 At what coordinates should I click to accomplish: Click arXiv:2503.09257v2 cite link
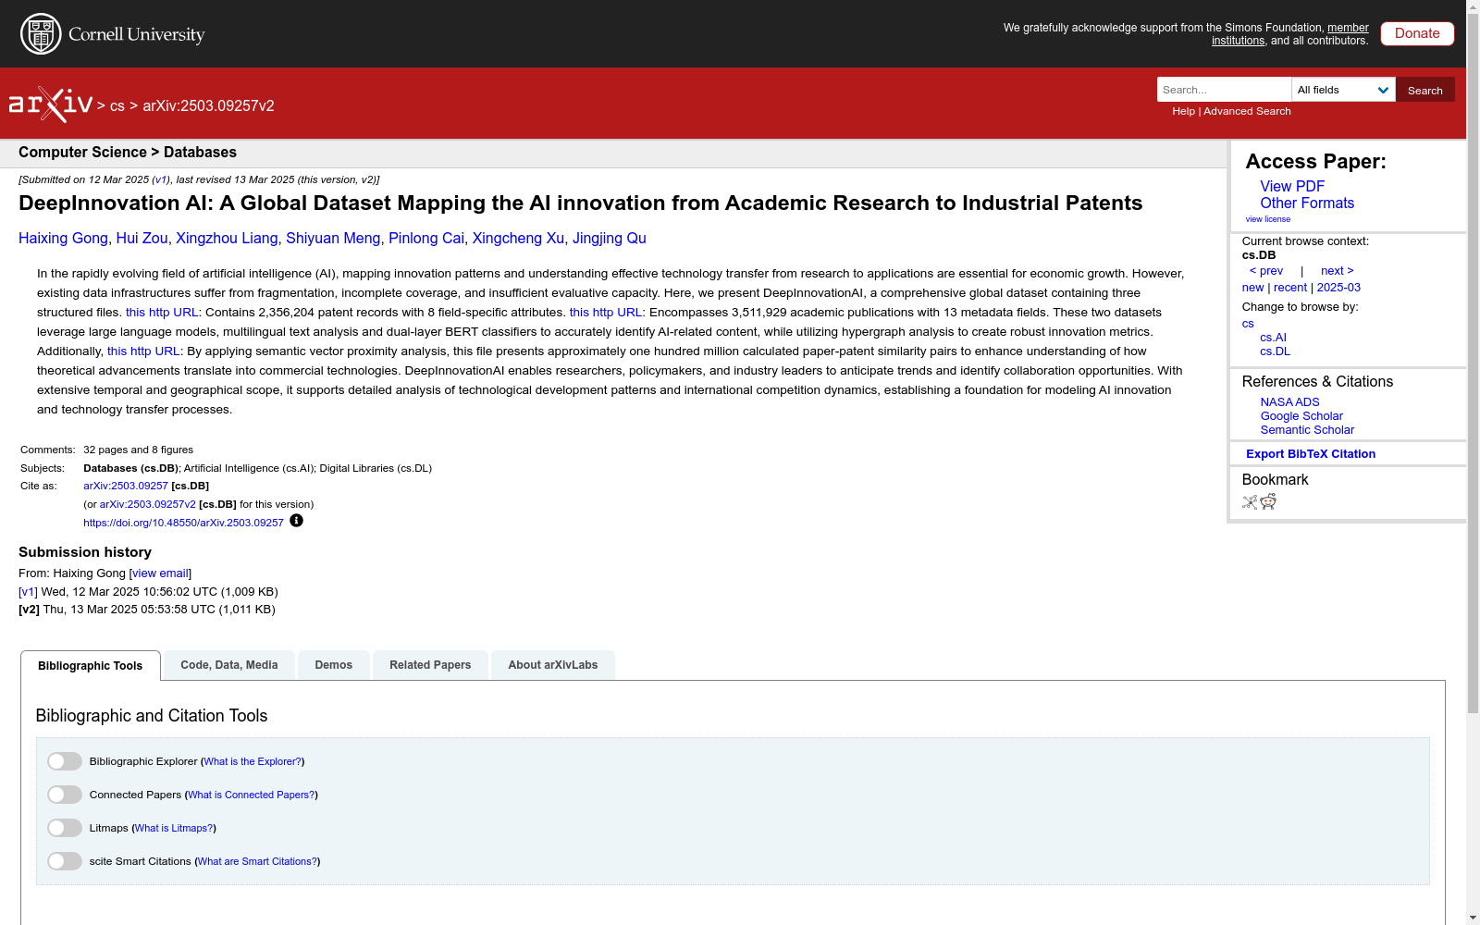[x=148, y=504]
